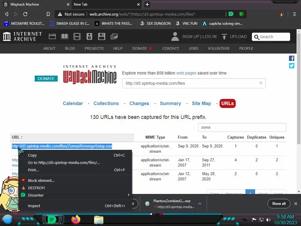Open a new tab with the plus button

coord(147,4)
